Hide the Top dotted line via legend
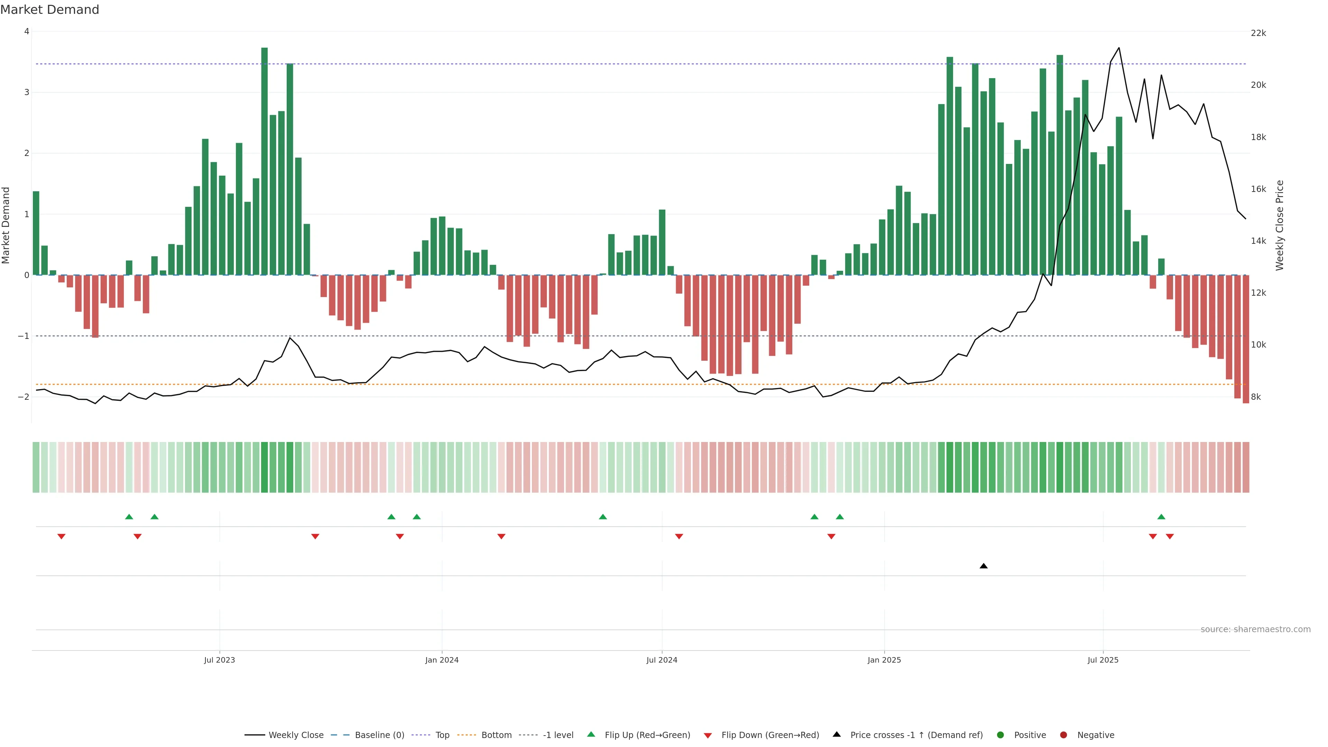1328x747 pixels. tap(442, 735)
